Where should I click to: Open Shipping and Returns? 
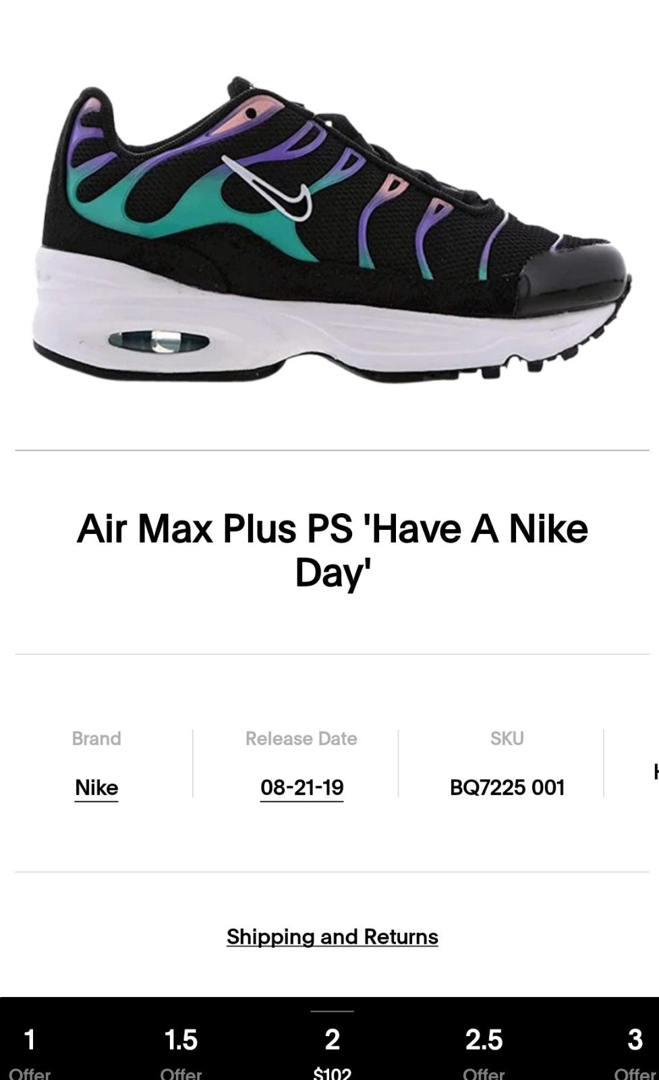click(x=332, y=937)
